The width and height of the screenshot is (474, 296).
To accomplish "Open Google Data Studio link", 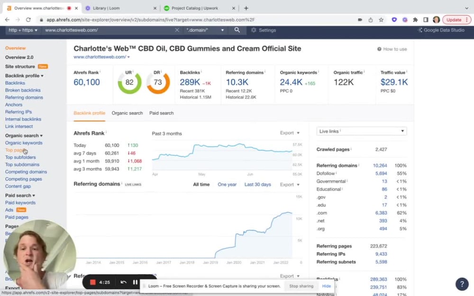I will point(441,30).
